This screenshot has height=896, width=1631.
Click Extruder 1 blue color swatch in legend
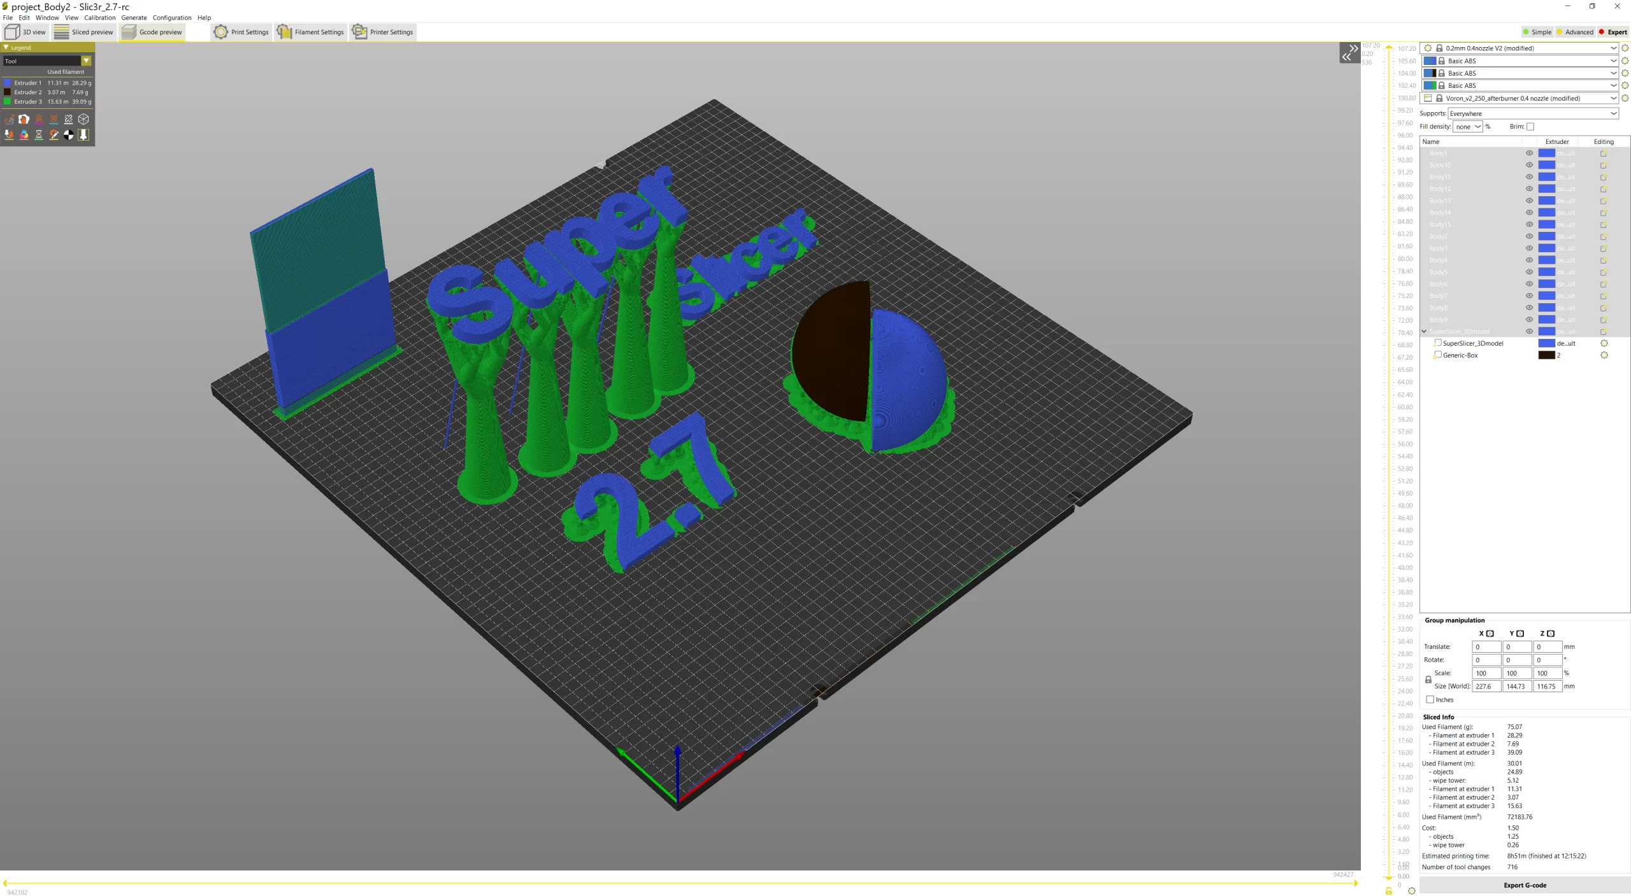tap(8, 83)
